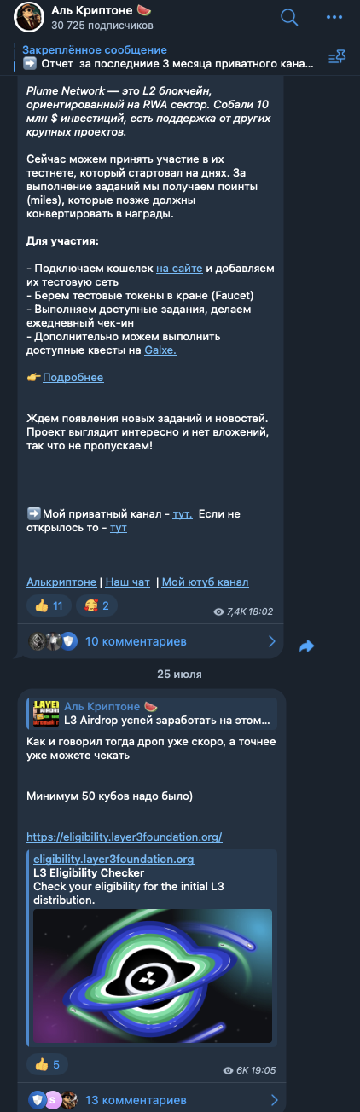Toggle the thumbs-up reaction with 5 votes

click(x=47, y=1064)
